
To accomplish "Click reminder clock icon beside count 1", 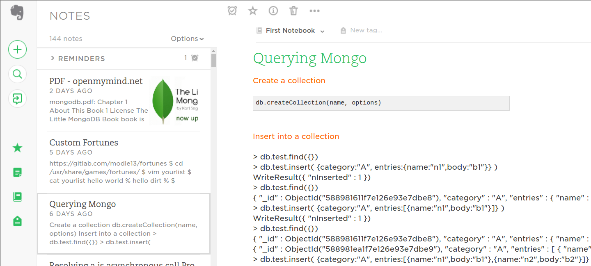I will pos(195,58).
